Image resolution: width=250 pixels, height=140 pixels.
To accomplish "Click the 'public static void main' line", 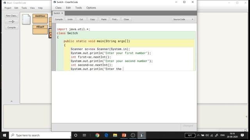I will [x=97, y=41].
